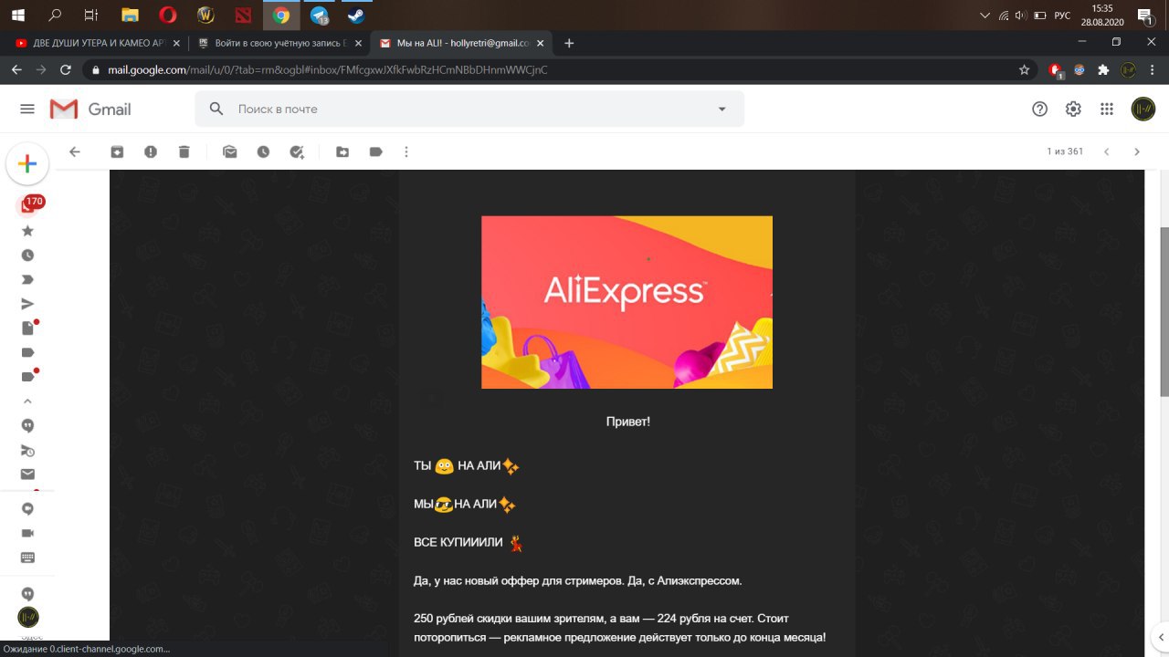Viewport: 1169px width, 657px height.
Task: Open Opera from the taskbar
Action: tap(168, 15)
